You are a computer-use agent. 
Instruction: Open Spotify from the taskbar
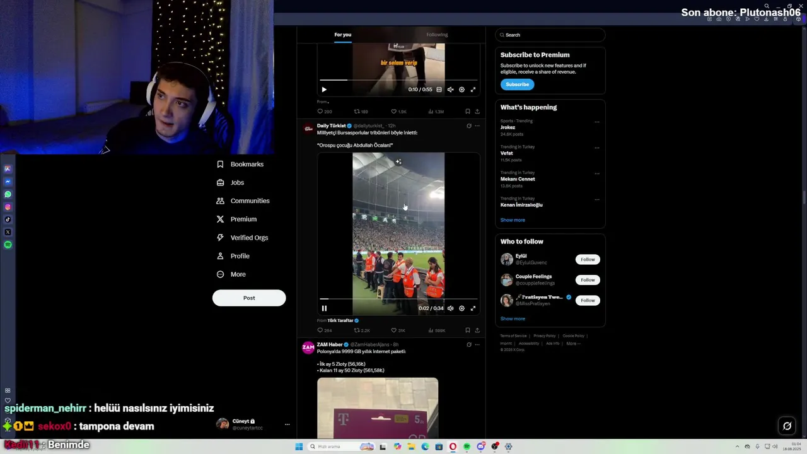467,446
